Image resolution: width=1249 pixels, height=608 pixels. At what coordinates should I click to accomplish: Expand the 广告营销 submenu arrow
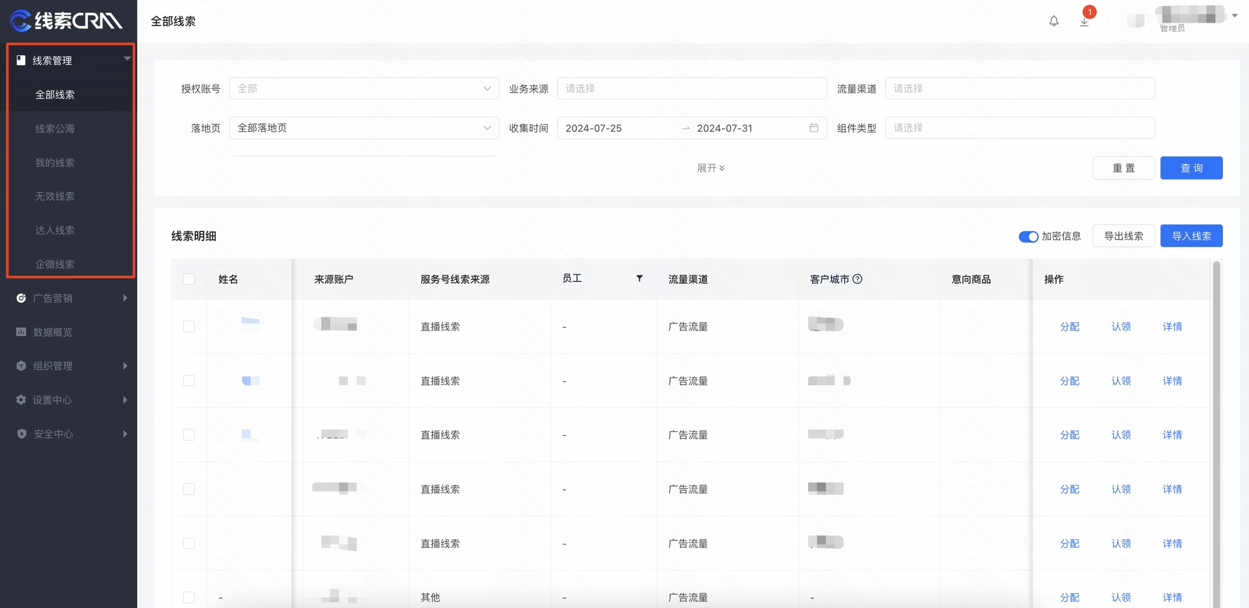click(125, 298)
